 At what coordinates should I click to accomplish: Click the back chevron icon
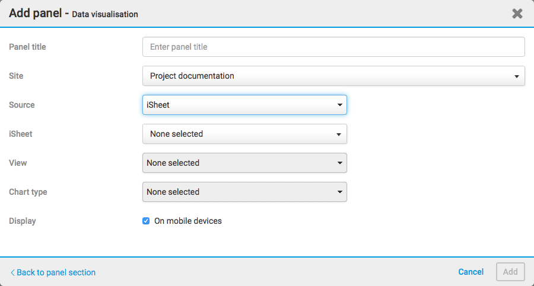click(x=12, y=272)
